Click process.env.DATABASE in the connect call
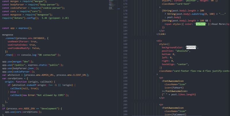Image resolution: width=230 pixels, height=116 pixels. pos(31,38)
